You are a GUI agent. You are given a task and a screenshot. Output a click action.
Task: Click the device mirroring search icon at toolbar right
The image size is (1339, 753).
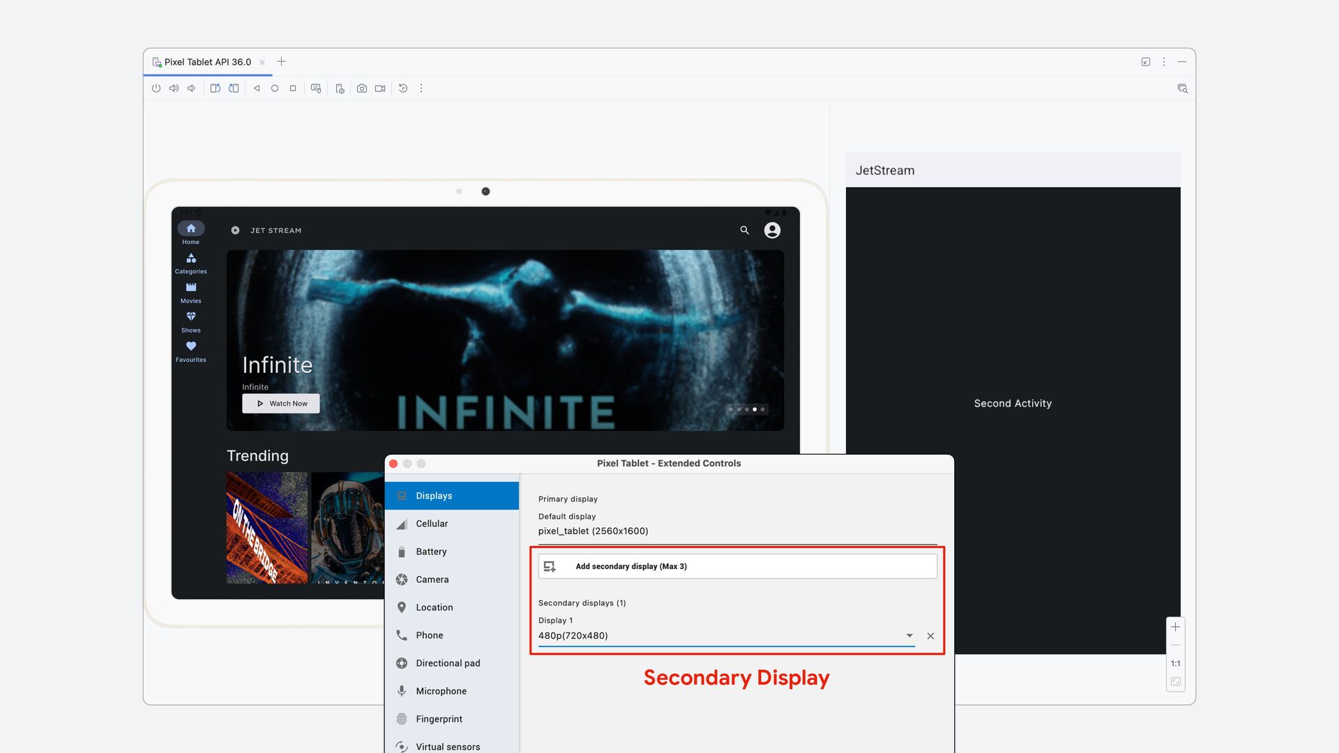pos(1182,89)
